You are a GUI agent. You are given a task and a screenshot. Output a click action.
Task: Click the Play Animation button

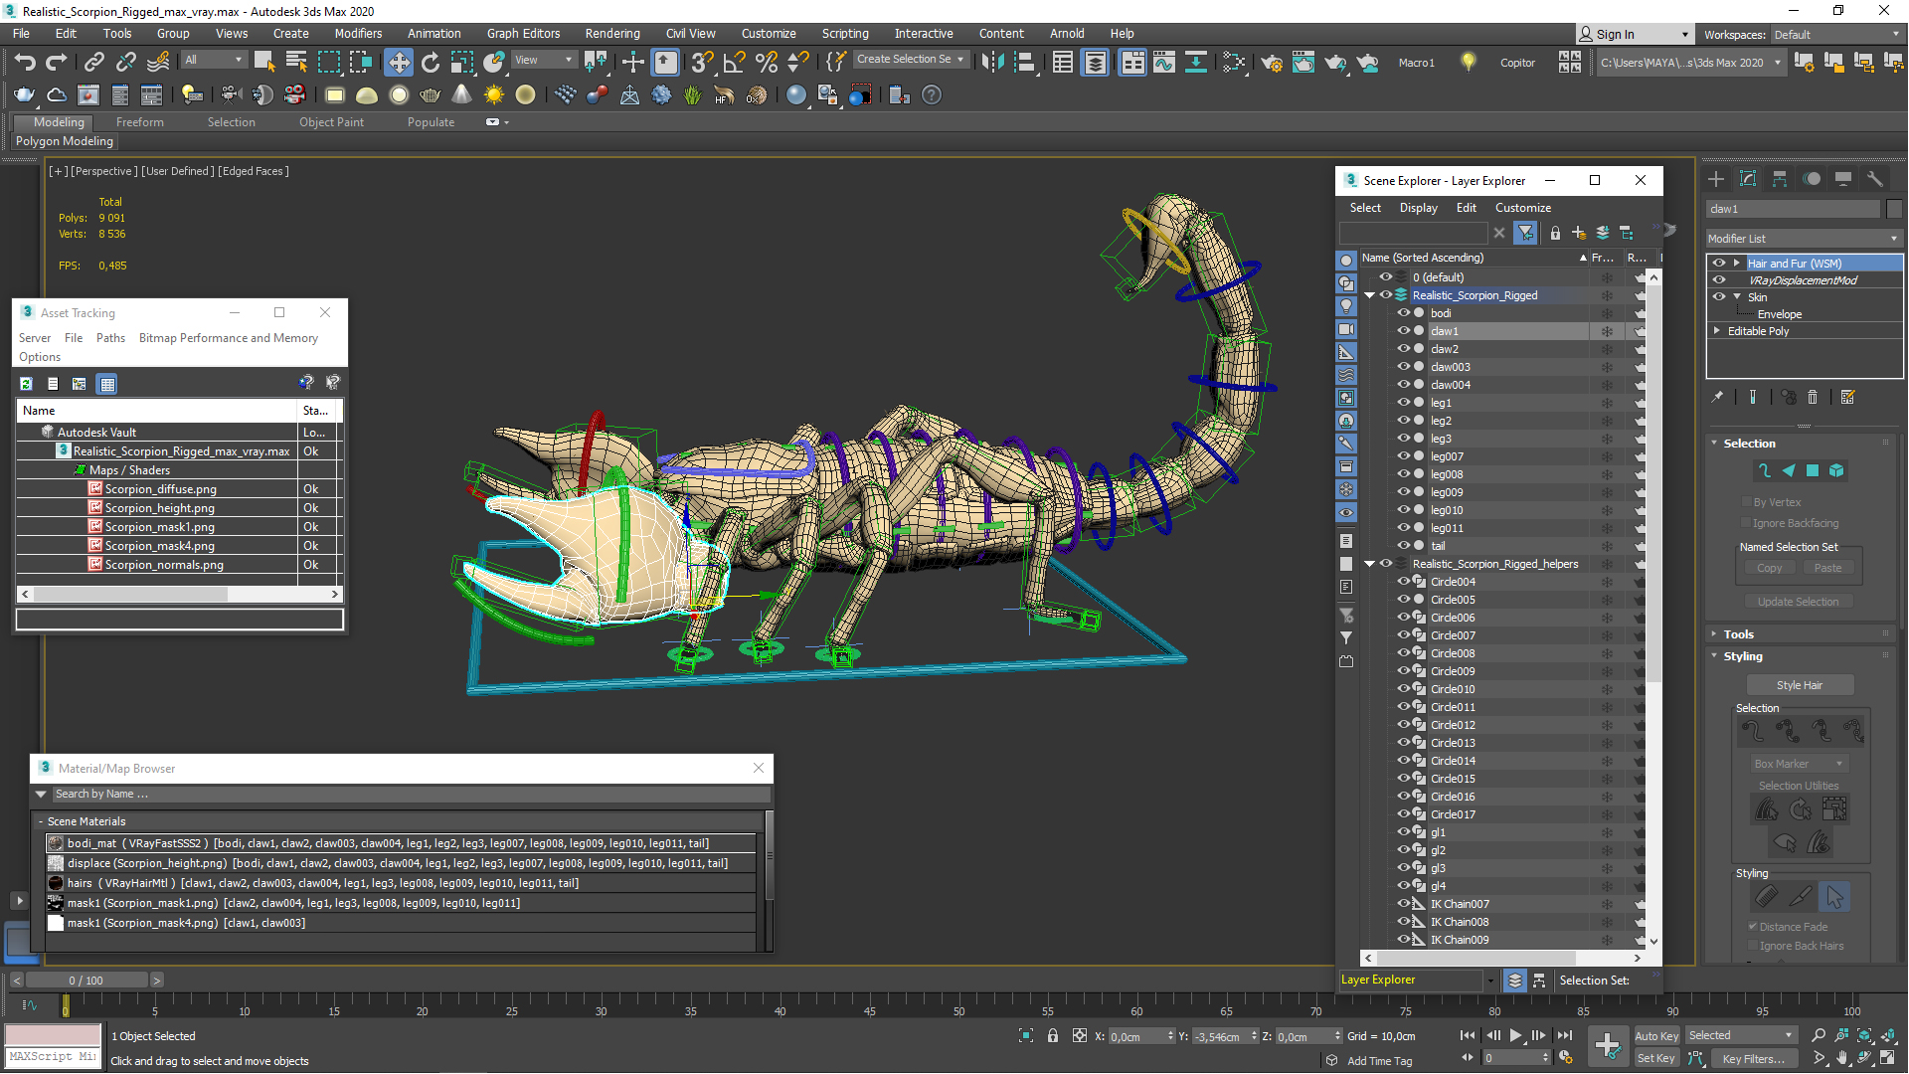(x=1515, y=1035)
